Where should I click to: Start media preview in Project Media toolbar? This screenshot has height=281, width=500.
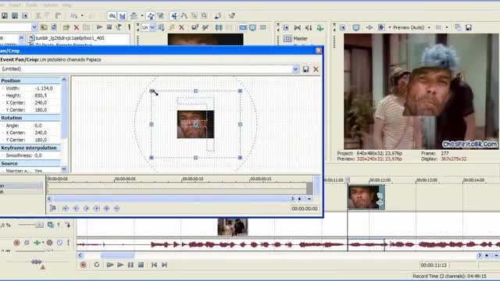[99, 27]
